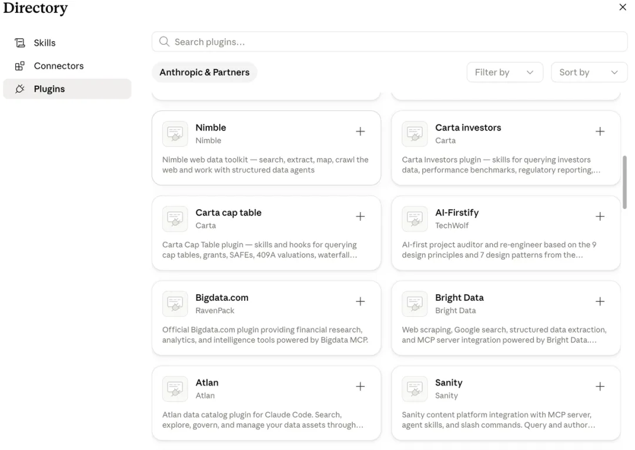The height and width of the screenshot is (450, 635).
Task: Add the Sanity plugin
Action: click(x=600, y=386)
